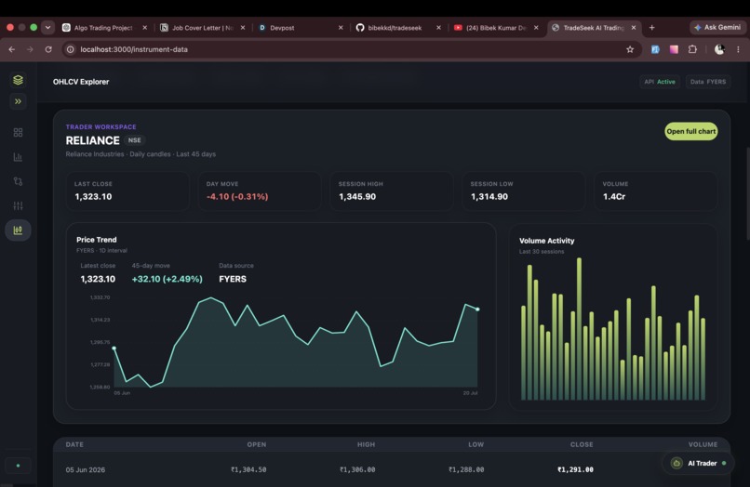This screenshot has height=487, width=750.
Task: Click the site info icon in address bar
Action: [71, 49]
